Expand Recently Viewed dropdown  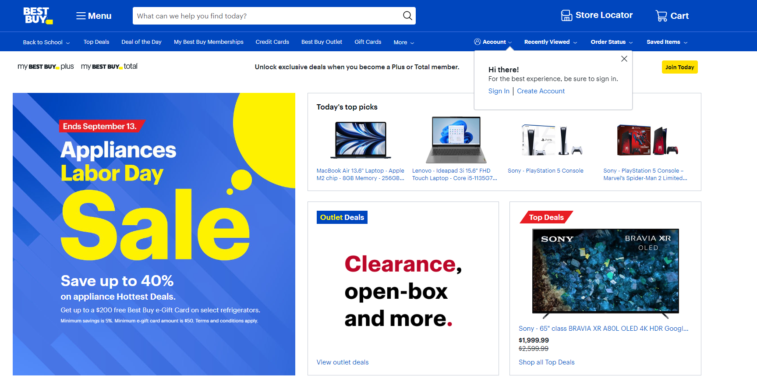(551, 42)
